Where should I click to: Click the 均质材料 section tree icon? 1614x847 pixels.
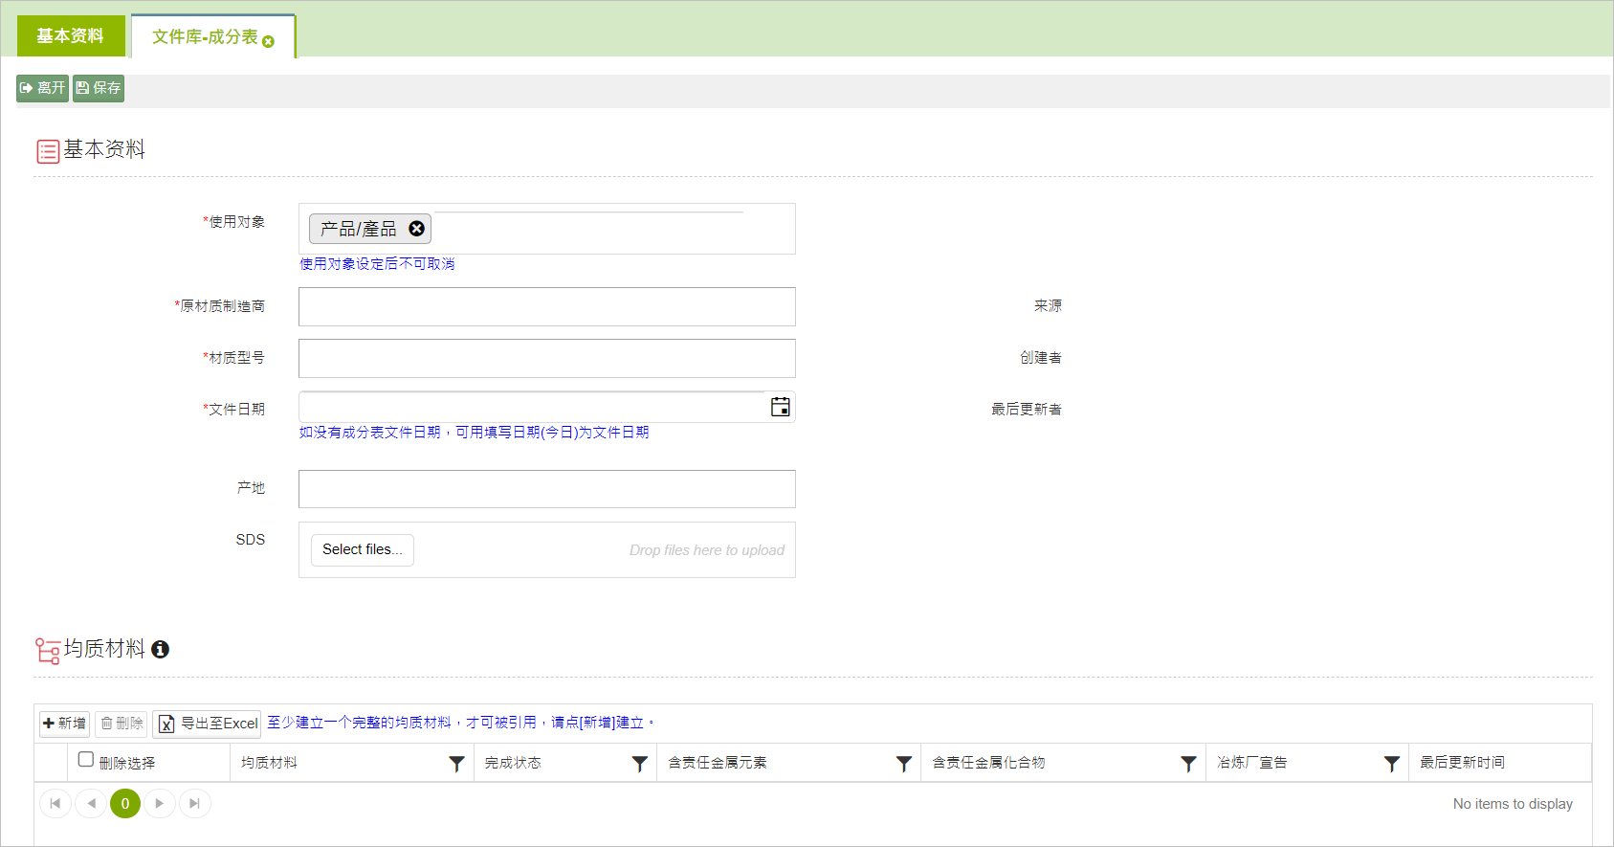point(48,651)
